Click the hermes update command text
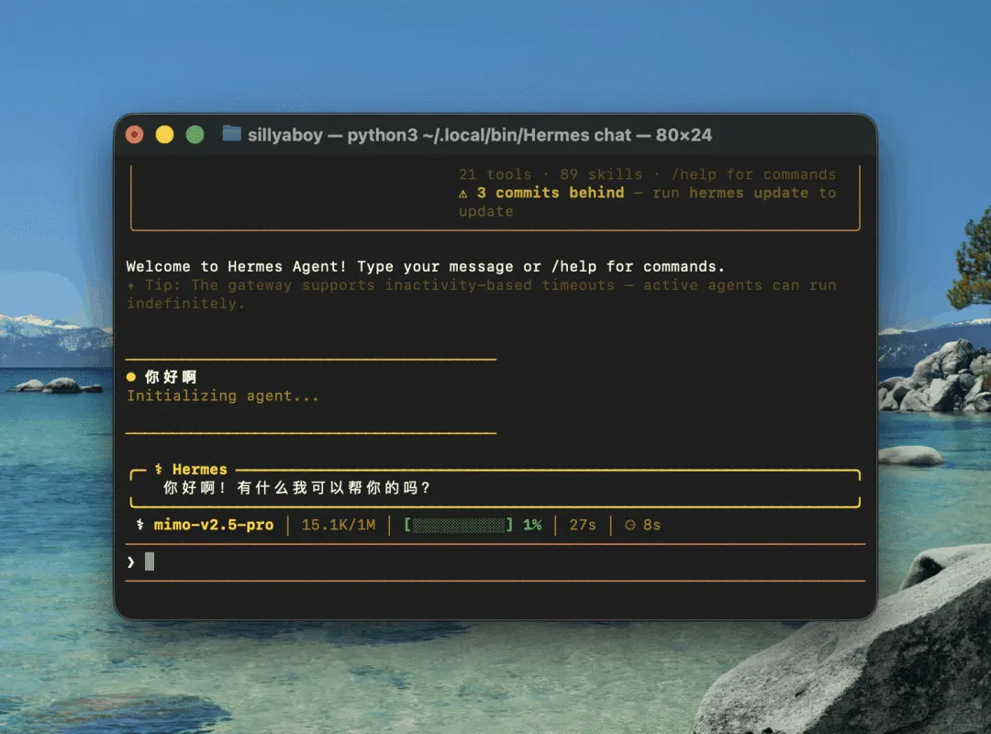The width and height of the screenshot is (991, 734). 749,193
